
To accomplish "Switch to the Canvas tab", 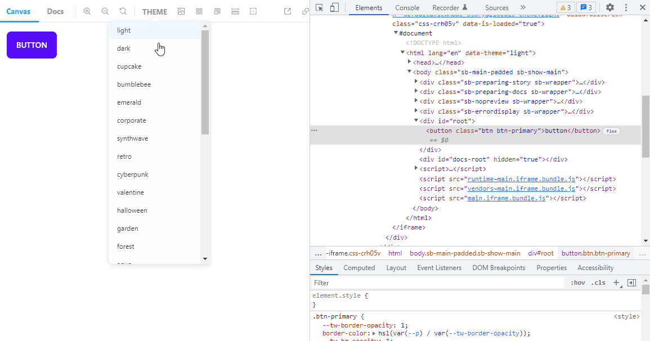I will pyautogui.click(x=18, y=11).
